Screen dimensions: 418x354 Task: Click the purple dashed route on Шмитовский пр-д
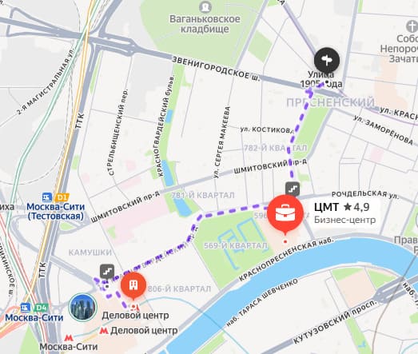point(291,167)
